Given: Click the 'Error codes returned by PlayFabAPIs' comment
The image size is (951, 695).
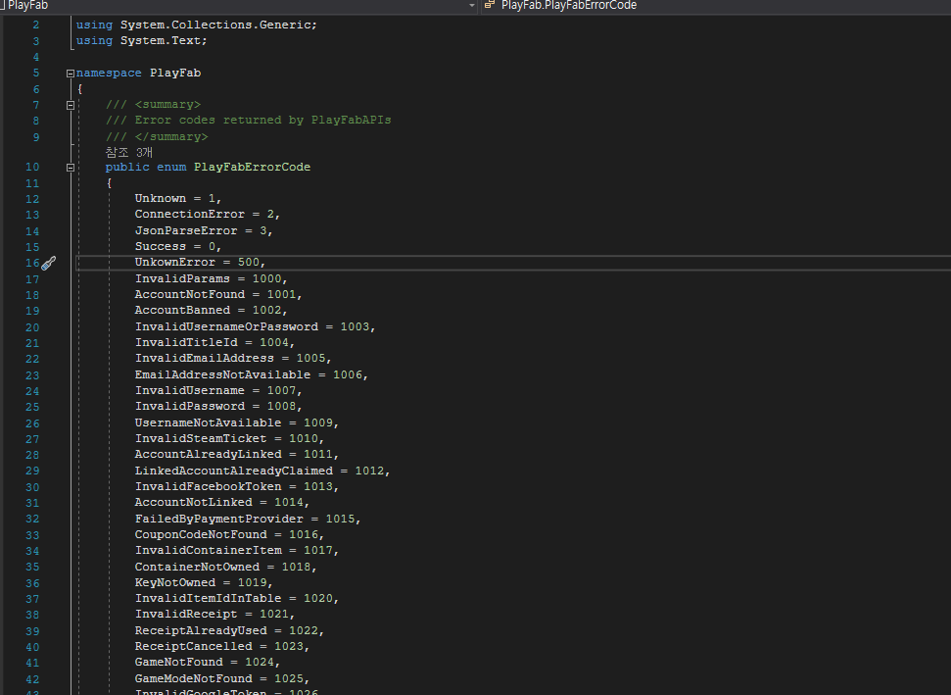Looking at the screenshot, I should [x=262, y=120].
